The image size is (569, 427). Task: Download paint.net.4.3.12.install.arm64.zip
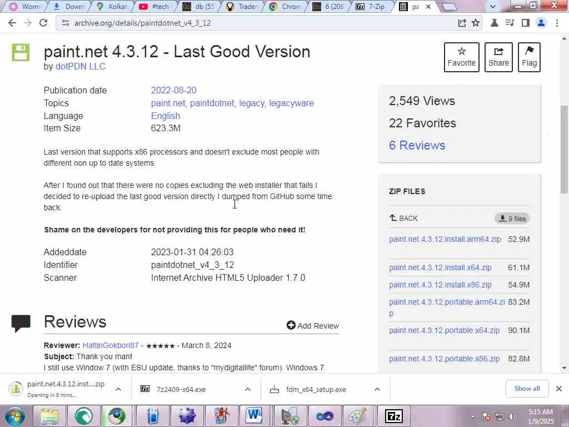point(445,239)
